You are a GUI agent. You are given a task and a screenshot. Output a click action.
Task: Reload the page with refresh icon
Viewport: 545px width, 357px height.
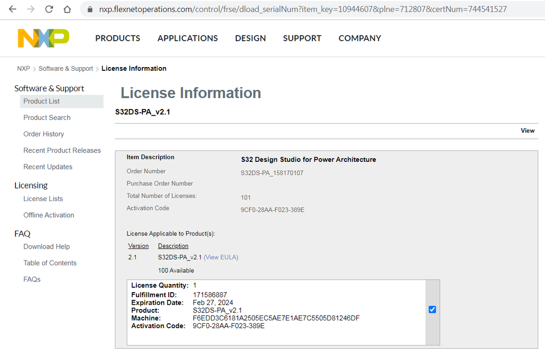tap(49, 9)
